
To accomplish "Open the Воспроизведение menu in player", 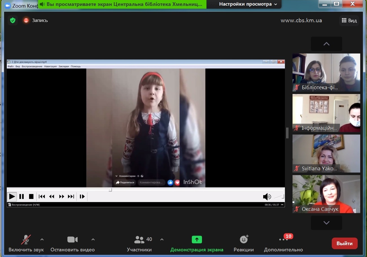I will click(32, 66).
